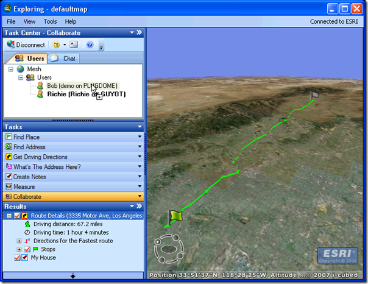
Task: Click the Measure task icon
Action: tap(9, 186)
